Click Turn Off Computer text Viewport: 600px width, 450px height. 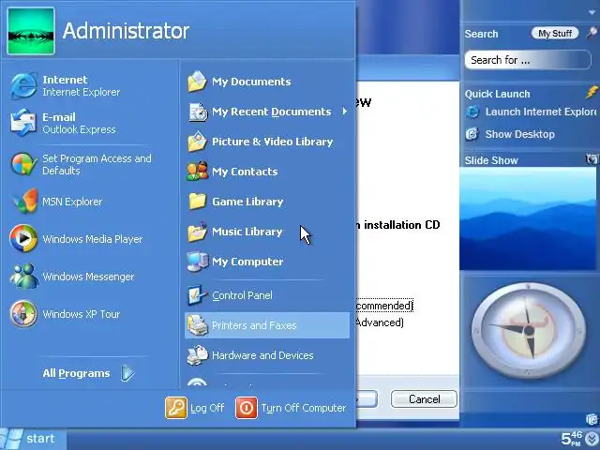pos(304,408)
